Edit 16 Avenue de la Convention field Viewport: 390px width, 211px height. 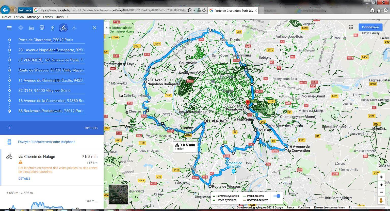tap(52, 101)
